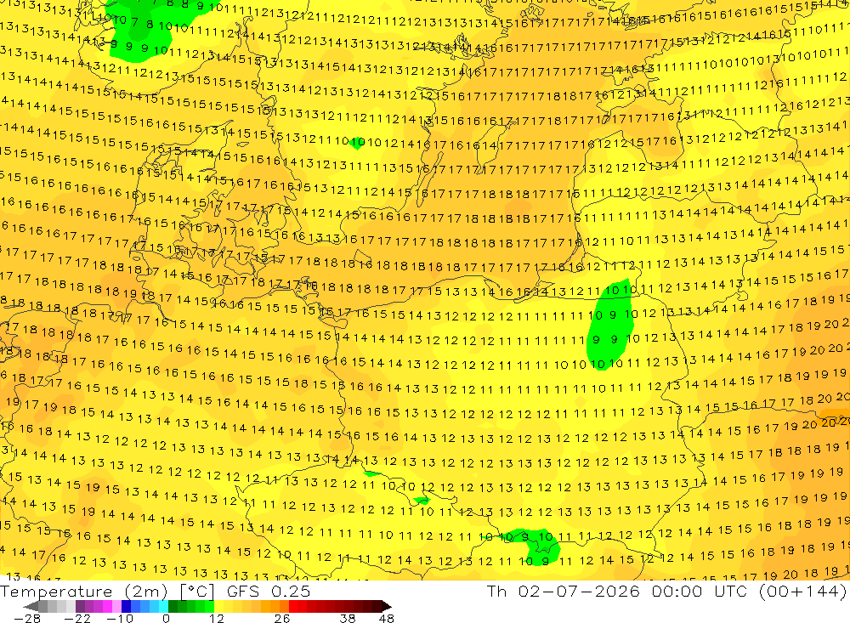Click the large oval green cold area on map

611,324
